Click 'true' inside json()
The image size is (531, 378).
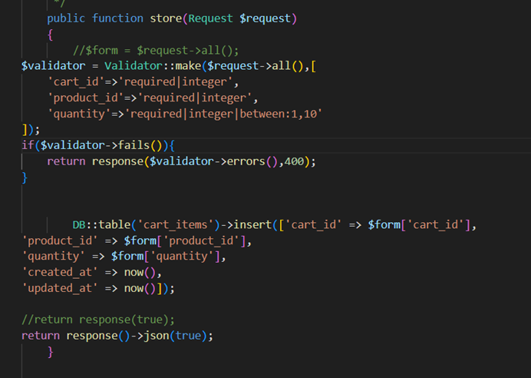click(x=188, y=336)
